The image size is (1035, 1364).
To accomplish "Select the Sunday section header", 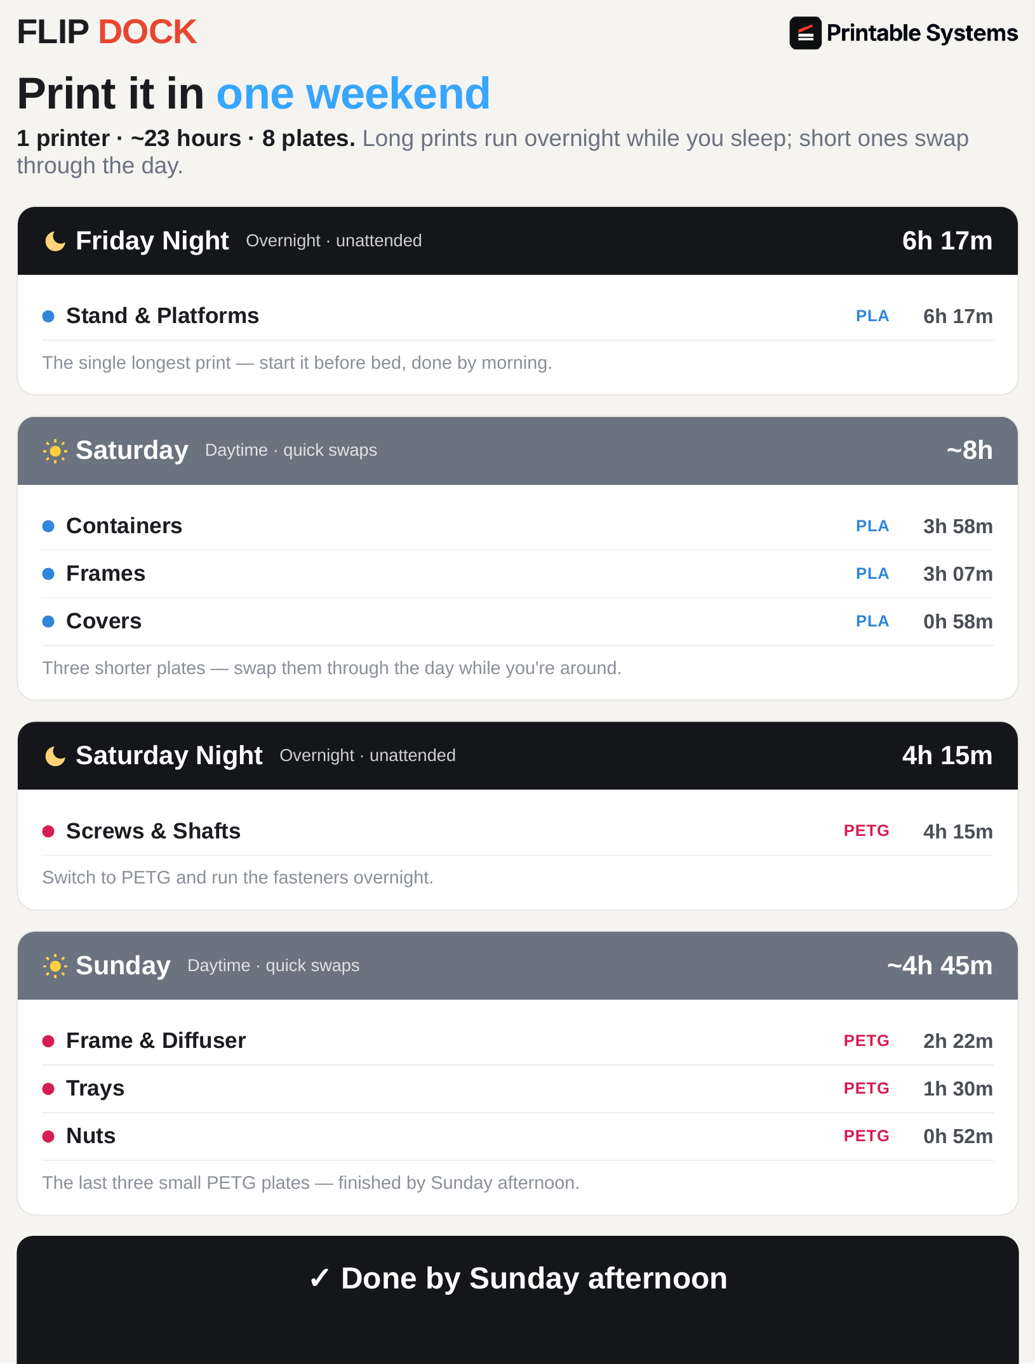I will (x=517, y=966).
